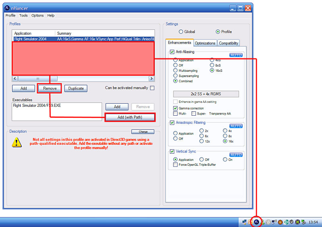Image resolution: width=322 pixels, height=227 pixels.
Task: Switch to the Compatibility tab
Action: pos(229,43)
